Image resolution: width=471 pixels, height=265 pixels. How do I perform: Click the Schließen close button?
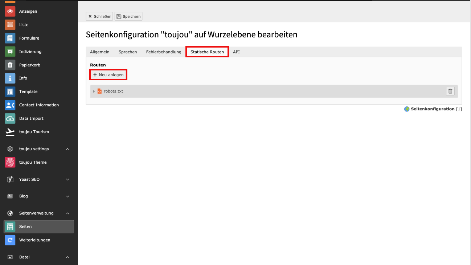99,16
